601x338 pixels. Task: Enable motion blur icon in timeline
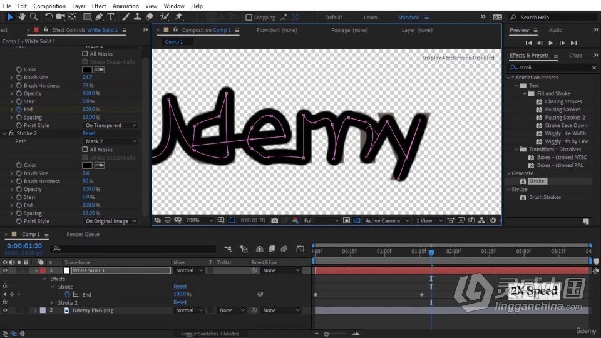click(284, 248)
